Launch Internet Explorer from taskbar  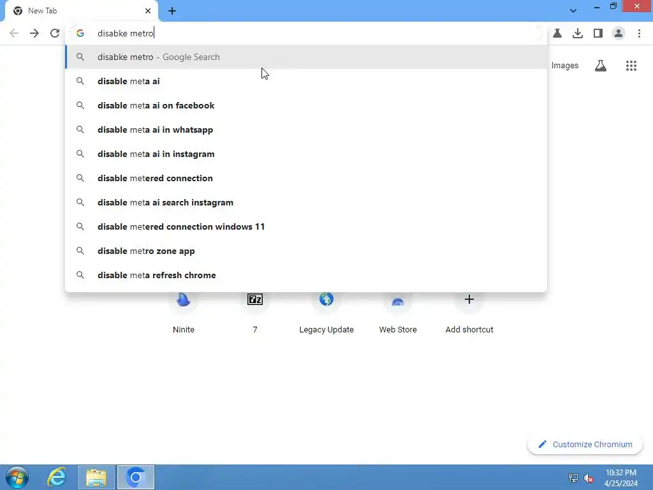click(x=57, y=477)
